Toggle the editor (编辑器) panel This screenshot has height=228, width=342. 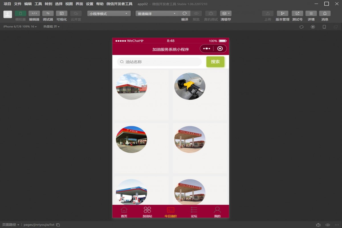(x=34, y=13)
